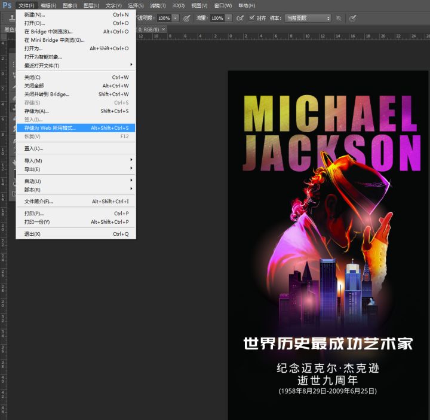Choose 打印(P)... Print menu item
430x420 pixels.
coord(76,214)
